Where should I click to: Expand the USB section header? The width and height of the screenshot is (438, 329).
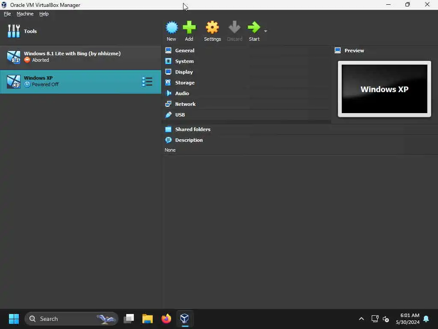180,115
